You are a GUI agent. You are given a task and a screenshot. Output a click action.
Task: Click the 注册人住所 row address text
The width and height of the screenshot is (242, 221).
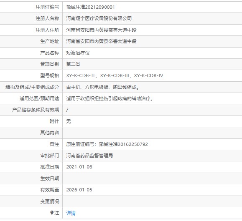(x=101, y=30)
